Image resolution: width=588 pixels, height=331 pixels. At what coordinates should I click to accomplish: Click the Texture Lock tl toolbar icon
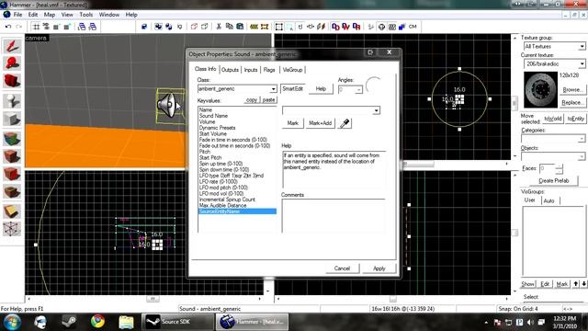tap(300, 27)
